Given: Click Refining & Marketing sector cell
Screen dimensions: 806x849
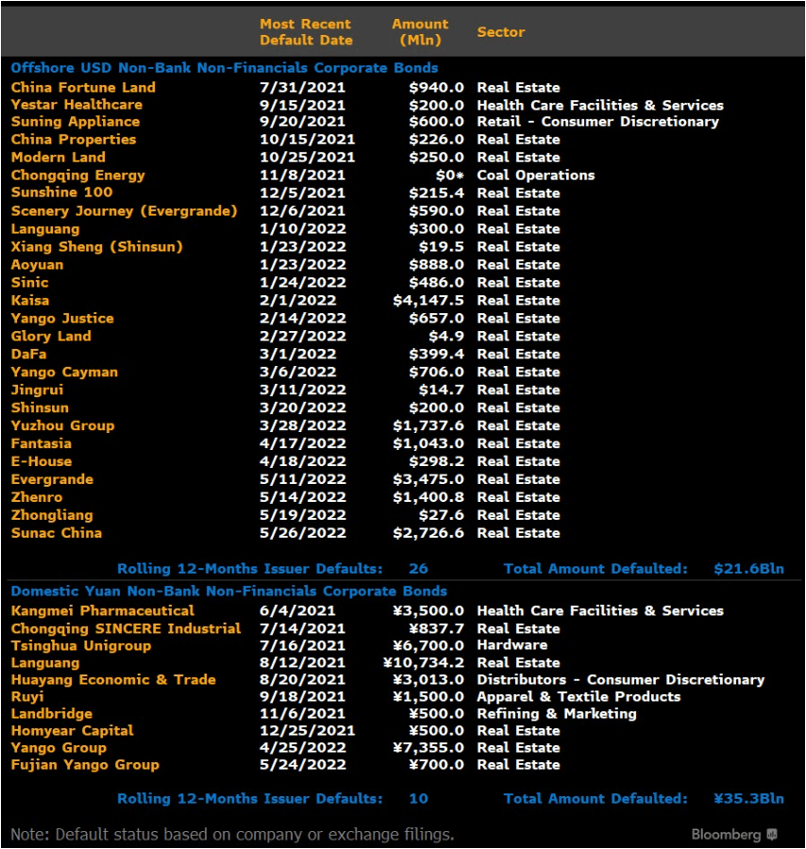Looking at the screenshot, I should click(557, 713).
